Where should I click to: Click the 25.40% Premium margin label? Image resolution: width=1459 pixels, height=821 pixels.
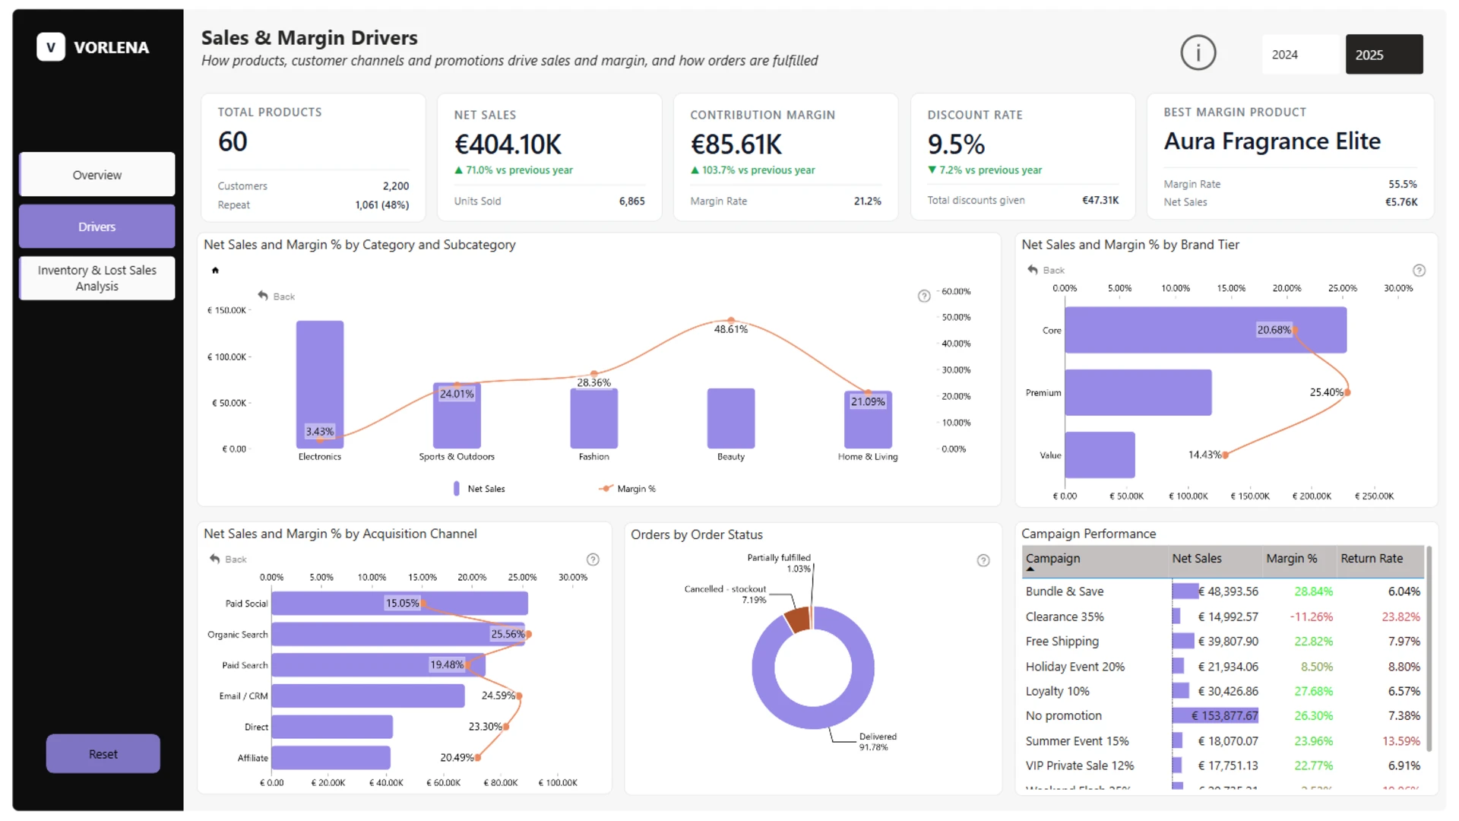(1327, 392)
